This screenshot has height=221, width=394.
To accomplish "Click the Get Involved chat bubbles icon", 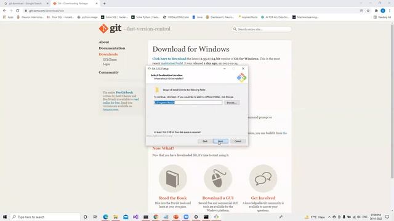I will pyautogui.click(x=263, y=179).
